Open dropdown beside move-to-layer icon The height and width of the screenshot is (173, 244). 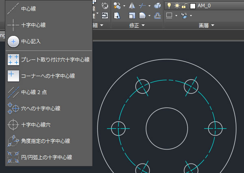click(191, 15)
